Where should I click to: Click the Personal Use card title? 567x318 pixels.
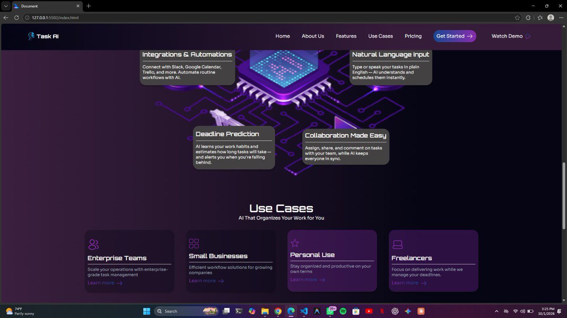point(312,255)
